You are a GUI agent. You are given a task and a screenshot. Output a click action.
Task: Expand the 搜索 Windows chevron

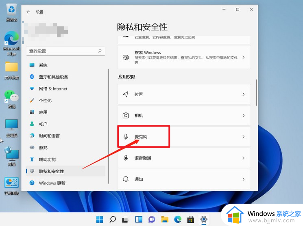244,57
